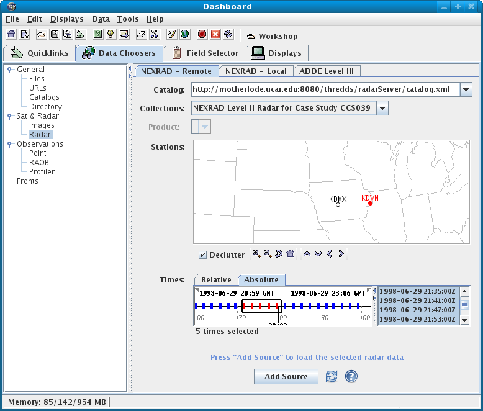The image size is (483, 411).
Task: Expand the Collections dropdown arrow
Action: click(x=382, y=108)
